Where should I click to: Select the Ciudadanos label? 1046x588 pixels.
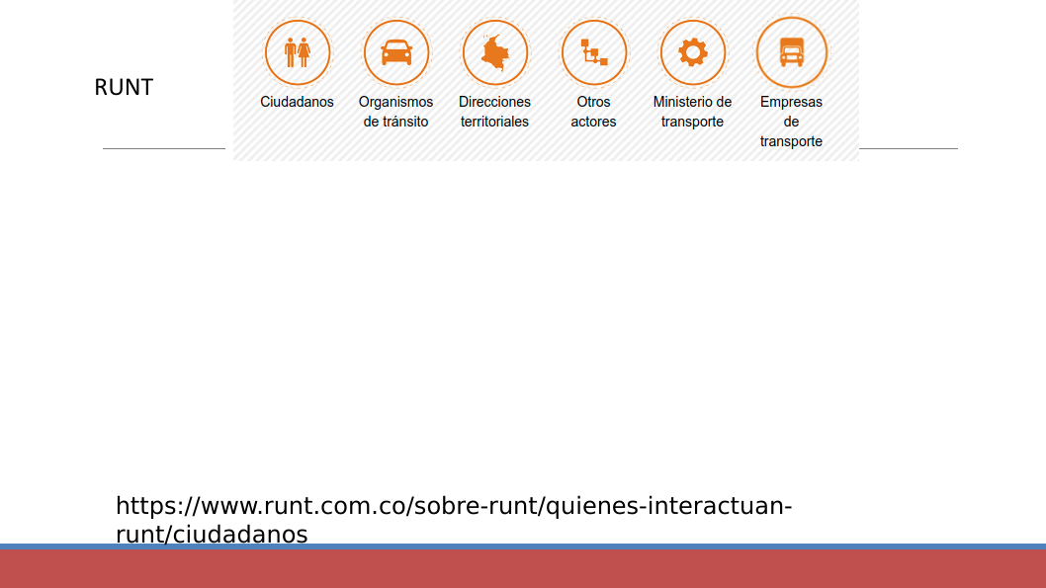pos(297,102)
